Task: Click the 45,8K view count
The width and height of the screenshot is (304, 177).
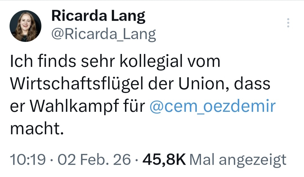Action: pyautogui.click(x=164, y=160)
